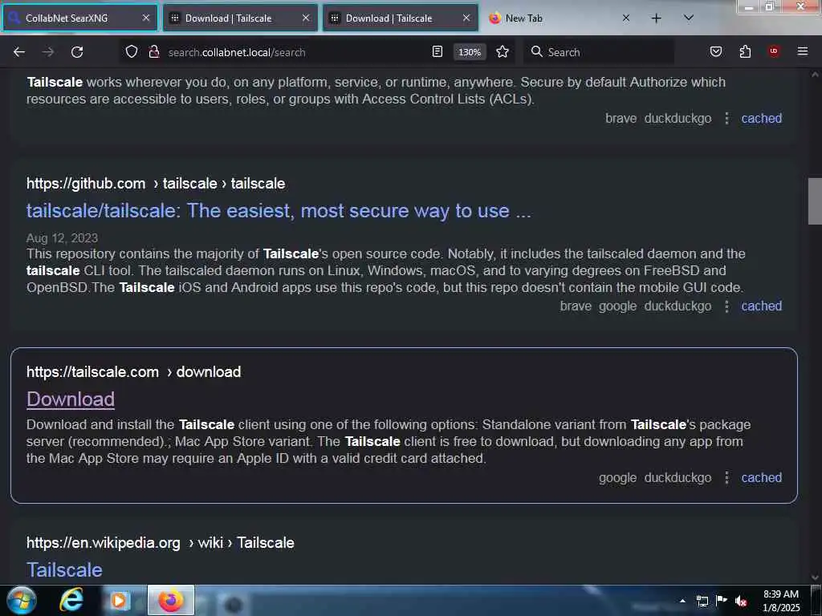Image resolution: width=822 pixels, height=616 pixels.
Task: Click brave engine label on GitHub result
Action: (575, 306)
